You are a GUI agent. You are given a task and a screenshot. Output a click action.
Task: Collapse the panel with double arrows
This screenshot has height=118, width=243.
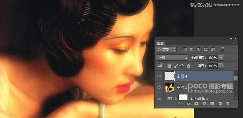[x=231, y=39]
